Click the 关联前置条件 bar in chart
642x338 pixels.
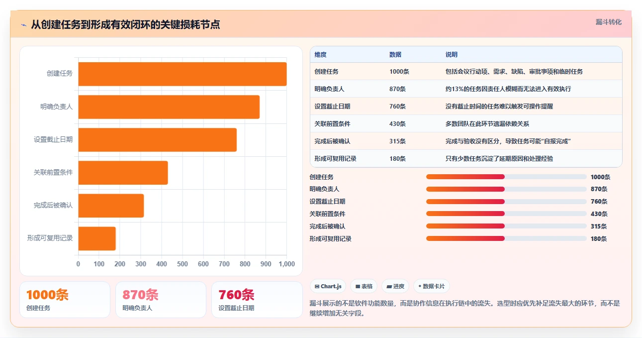[123, 173]
